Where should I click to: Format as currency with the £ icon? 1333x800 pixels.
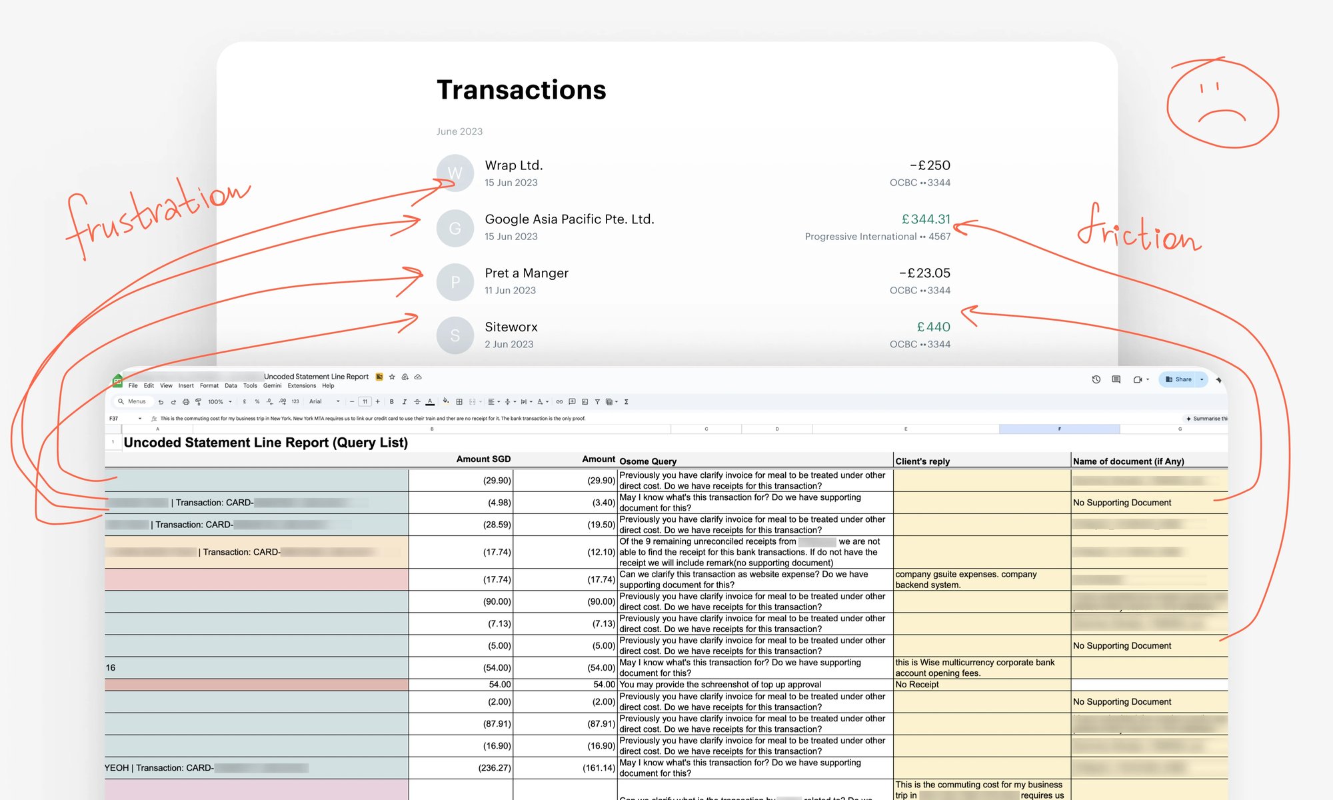(245, 401)
